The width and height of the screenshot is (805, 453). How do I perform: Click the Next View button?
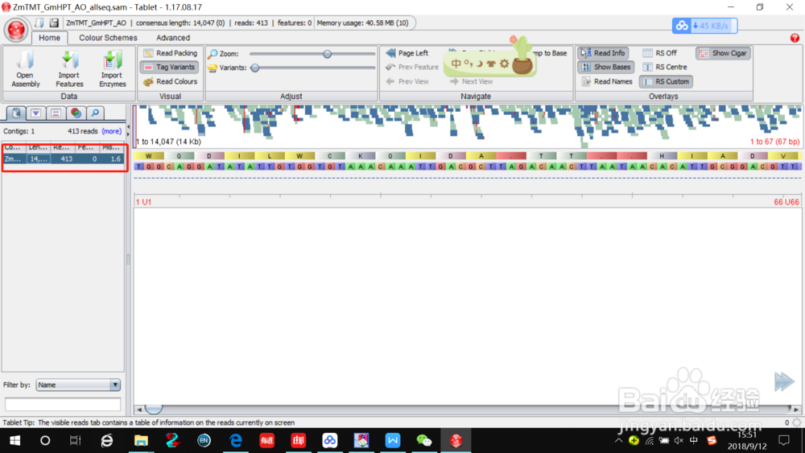point(471,81)
